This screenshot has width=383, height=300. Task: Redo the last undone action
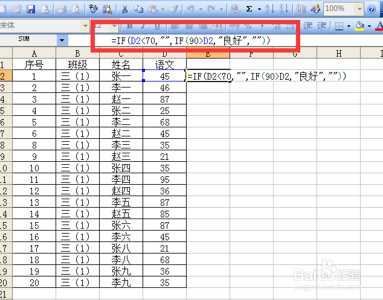coord(211,9)
